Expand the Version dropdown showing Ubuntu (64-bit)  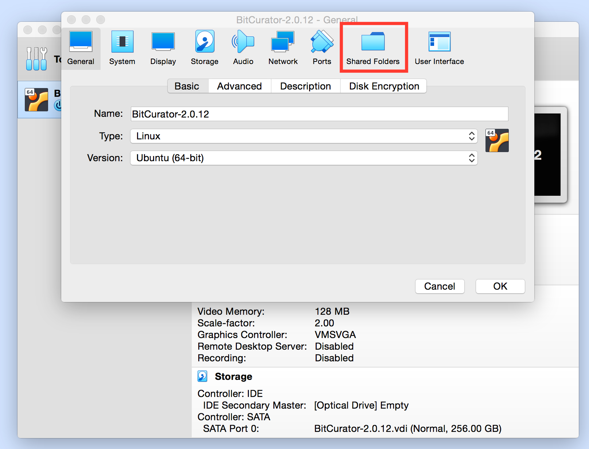click(304, 158)
